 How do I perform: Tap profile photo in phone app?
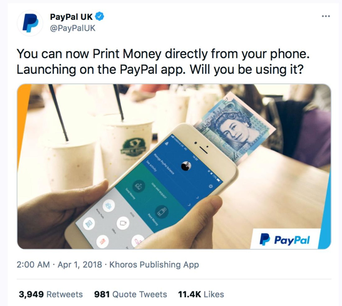pyautogui.click(x=186, y=166)
